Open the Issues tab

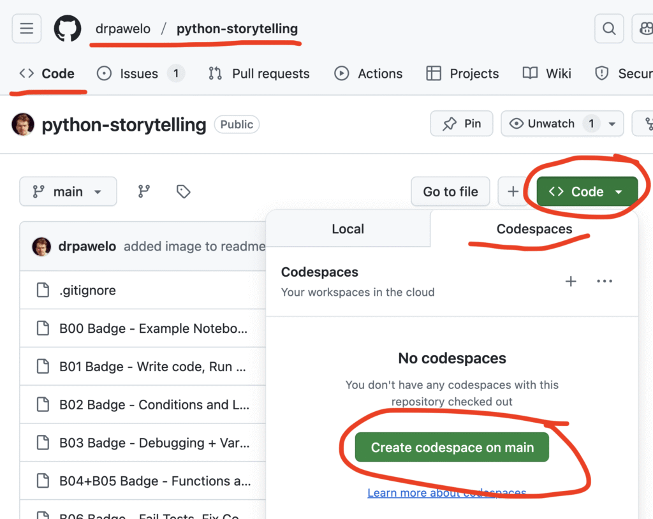click(140, 73)
